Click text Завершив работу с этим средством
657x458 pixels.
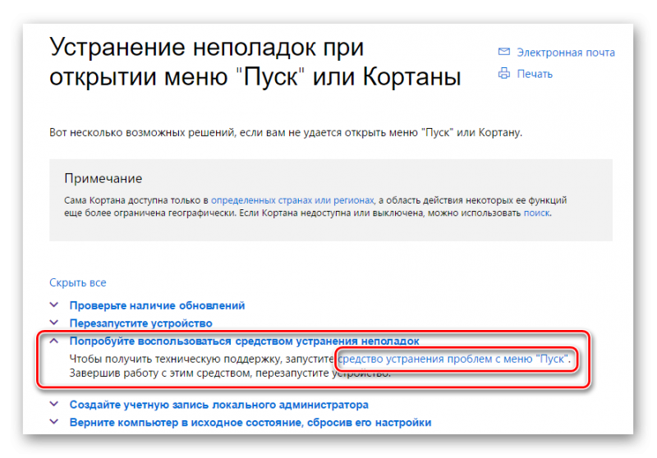pos(230,373)
